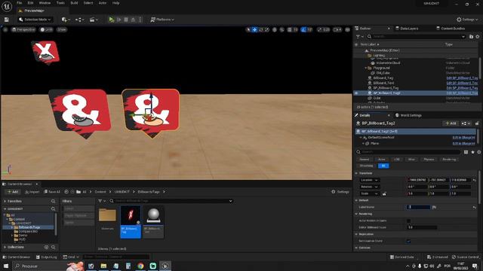
Task: Choose the select objects cursor tool in the viewport
Action: pos(248,29)
